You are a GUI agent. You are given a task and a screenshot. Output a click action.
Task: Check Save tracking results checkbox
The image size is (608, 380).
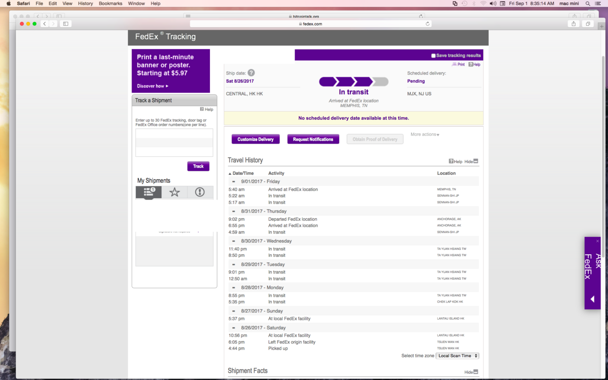pyautogui.click(x=433, y=56)
